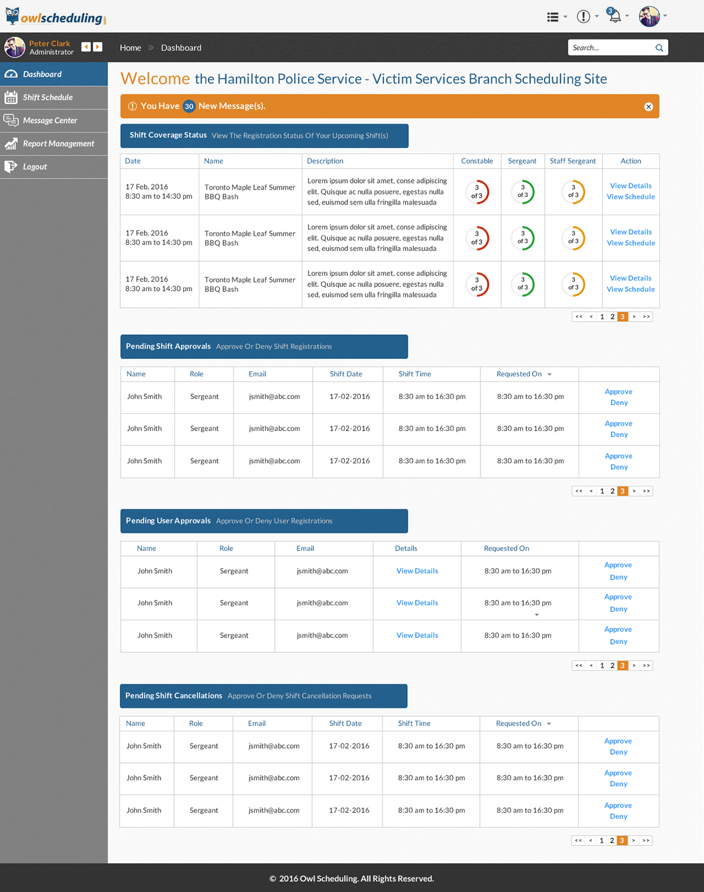This screenshot has width=704, height=892.
Task: Go to page 2 of the Shift Coverage table
Action: 612,317
